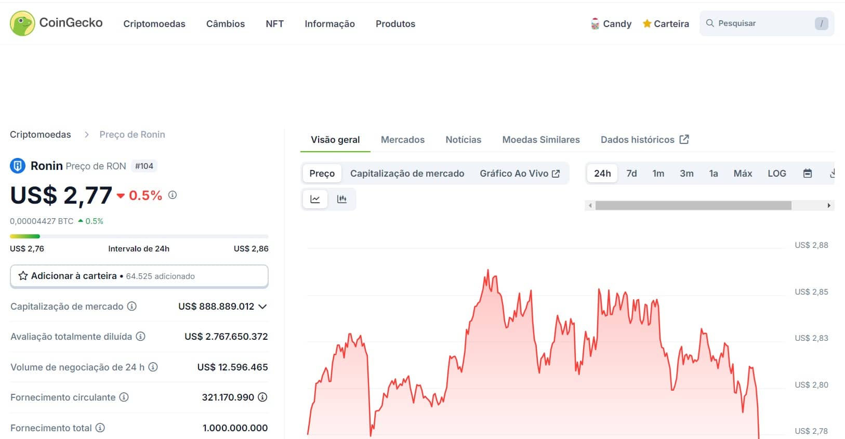Focus the Pesquisar search field
The image size is (845, 439).
767,23
